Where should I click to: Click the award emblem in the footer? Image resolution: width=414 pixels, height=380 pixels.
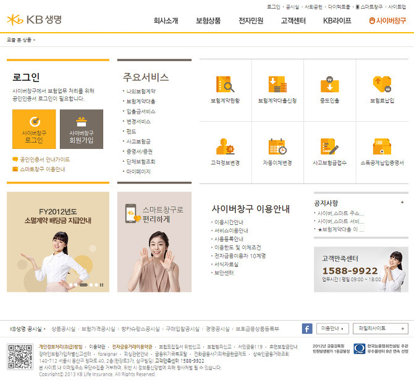359,349
